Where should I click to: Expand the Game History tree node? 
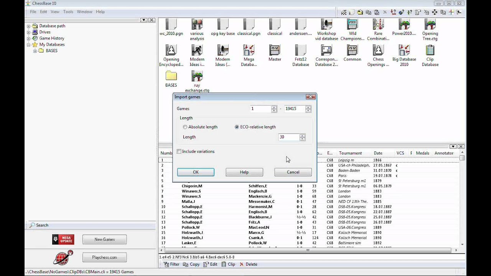28,38
